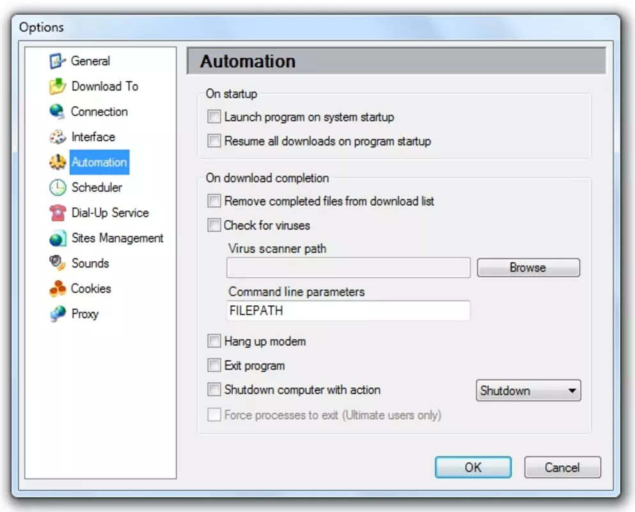Screen dimensions: 635x512
Task: Click the Download To folder icon
Action: click(58, 86)
